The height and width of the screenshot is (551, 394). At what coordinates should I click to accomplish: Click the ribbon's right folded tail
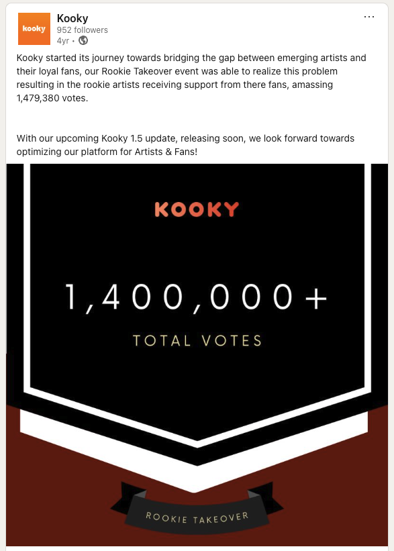pyautogui.click(x=266, y=496)
